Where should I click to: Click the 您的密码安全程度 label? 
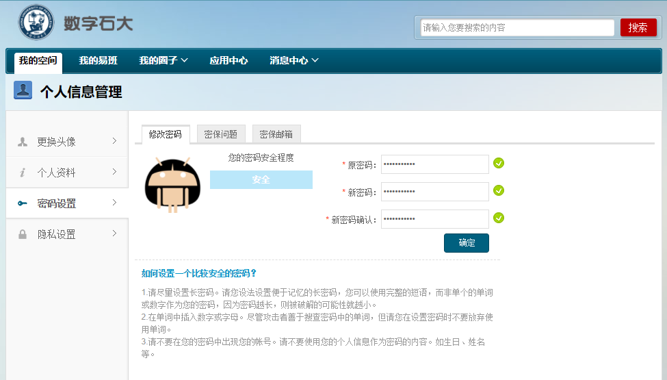(x=261, y=158)
